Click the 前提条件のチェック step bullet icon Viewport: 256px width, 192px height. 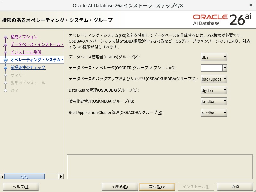coord(5,67)
